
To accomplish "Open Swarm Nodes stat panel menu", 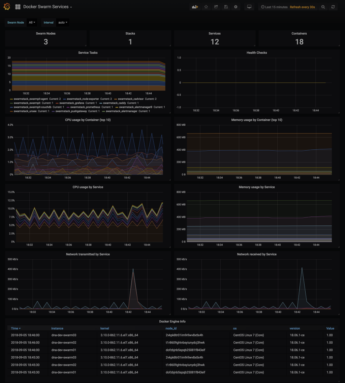I will [x=46, y=33].
